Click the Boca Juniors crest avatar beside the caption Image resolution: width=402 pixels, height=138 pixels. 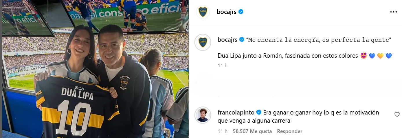[x=203, y=42]
